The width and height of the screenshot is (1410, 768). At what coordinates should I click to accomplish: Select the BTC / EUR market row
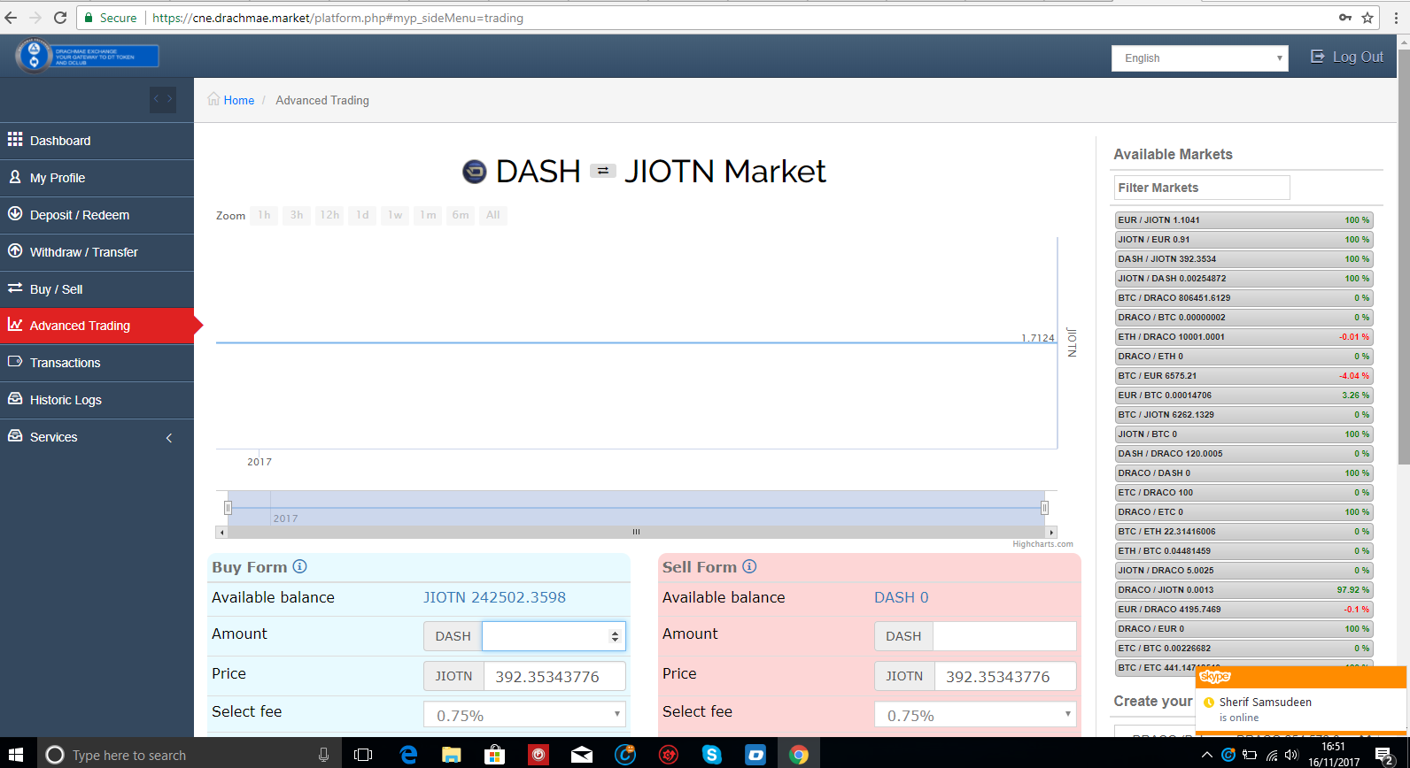pyautogui.click(x=1243, y=376)
